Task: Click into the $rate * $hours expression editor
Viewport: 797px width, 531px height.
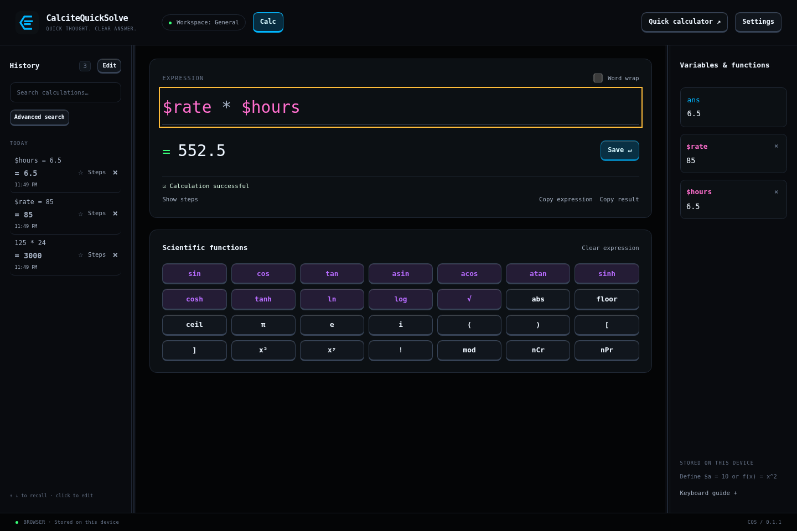Action: pos(401,107)
